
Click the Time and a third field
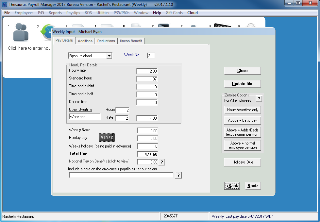(x=147, y=87)
